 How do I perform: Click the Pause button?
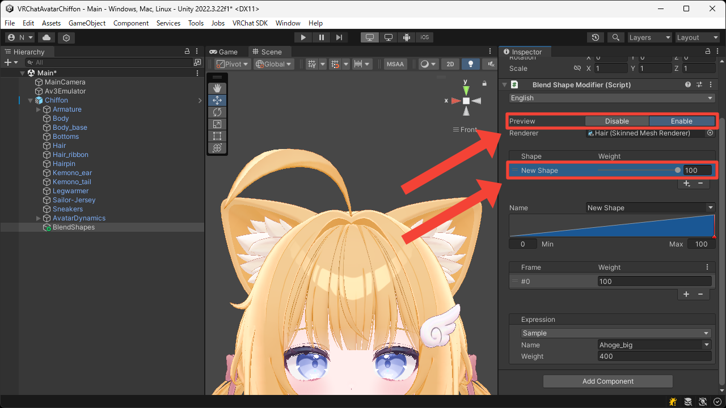(322, 37)
